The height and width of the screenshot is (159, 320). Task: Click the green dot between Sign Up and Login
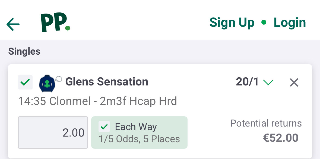point(264,22)
